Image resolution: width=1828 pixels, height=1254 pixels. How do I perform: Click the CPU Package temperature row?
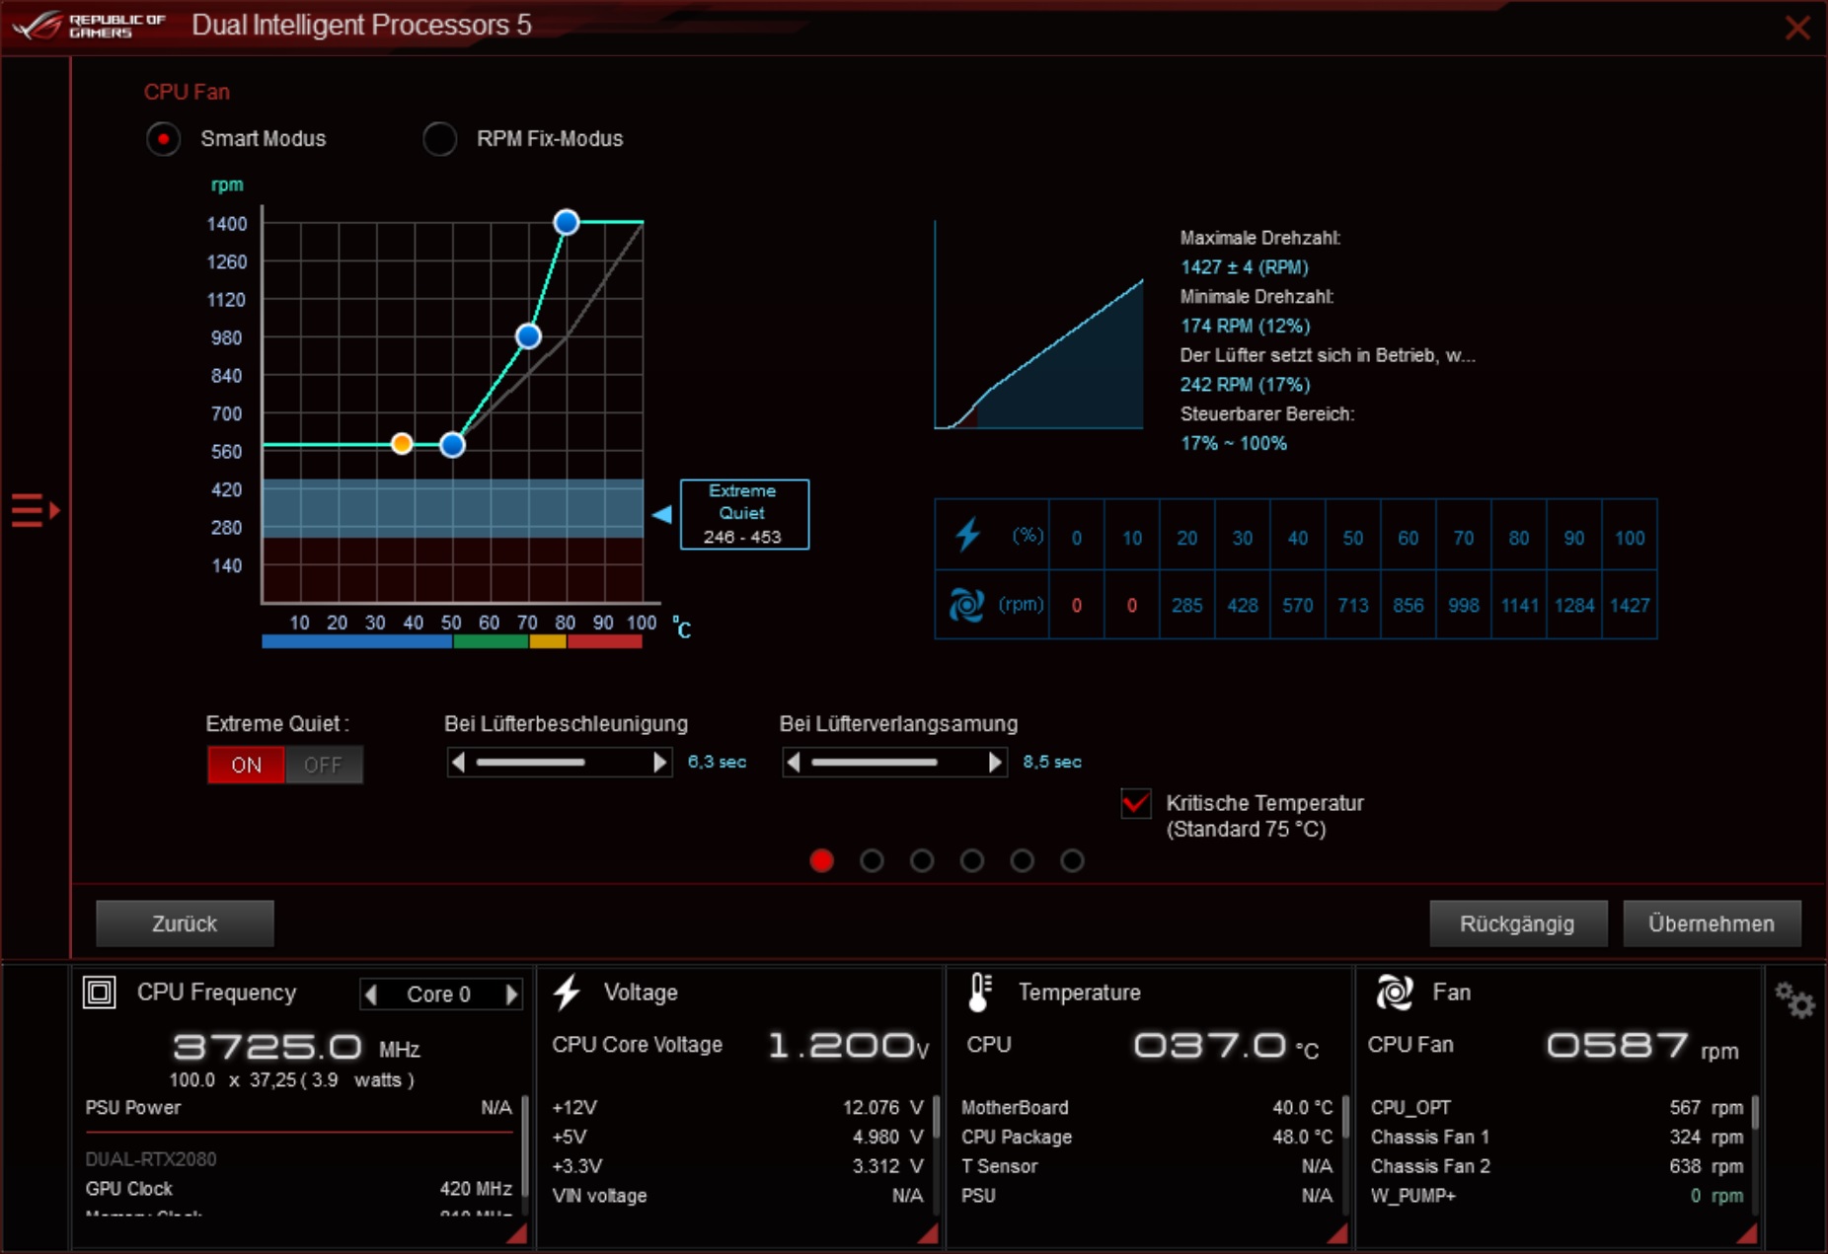point(1147,1137)
